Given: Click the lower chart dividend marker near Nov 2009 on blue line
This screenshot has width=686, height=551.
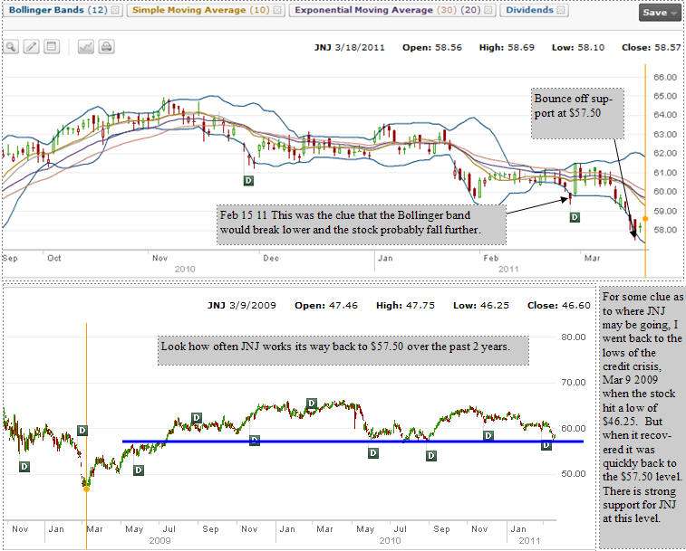Looking at the screenshot, I should coord(255,441).
